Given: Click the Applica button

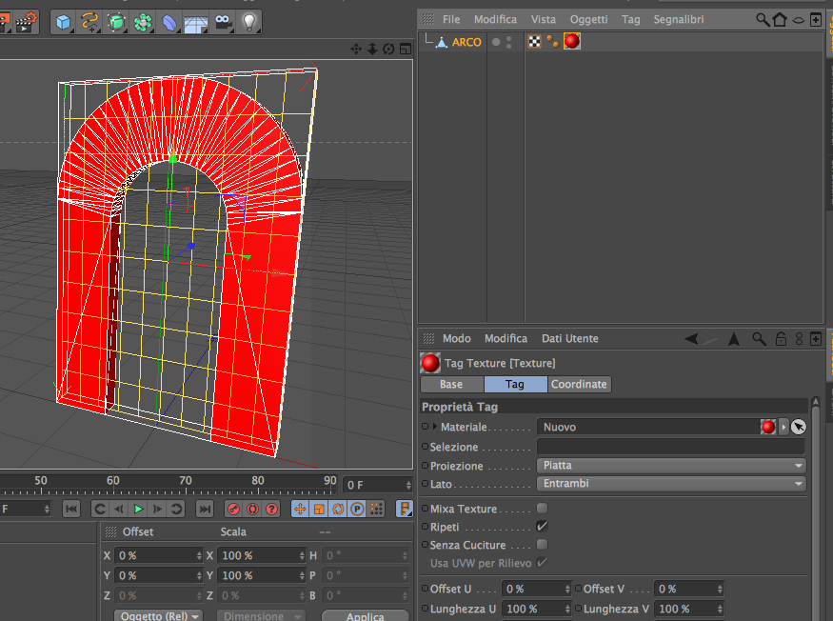Looking at the screenshot, I should click(365, 615).
